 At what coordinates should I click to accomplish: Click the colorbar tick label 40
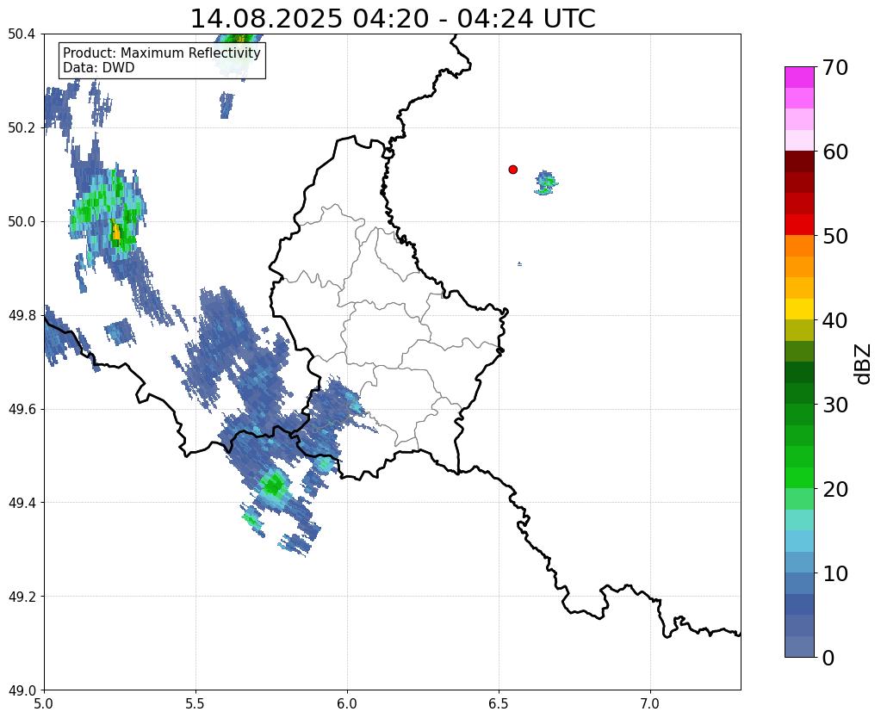(x=835, y=320)
